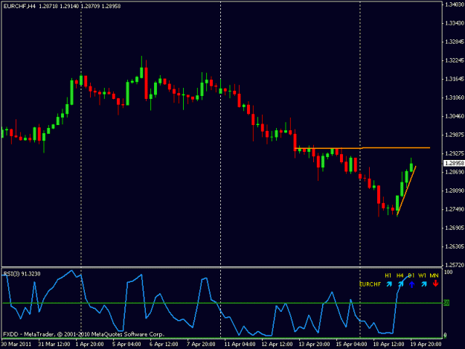Click the 1.31645 price axis label
Image resolution: width=465 pixels, height=349 pixels.
[455, 79]
